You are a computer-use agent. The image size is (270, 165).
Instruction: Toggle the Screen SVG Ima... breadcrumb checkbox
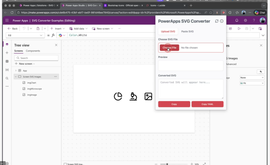pyautogui.click(x=65, y=164)
